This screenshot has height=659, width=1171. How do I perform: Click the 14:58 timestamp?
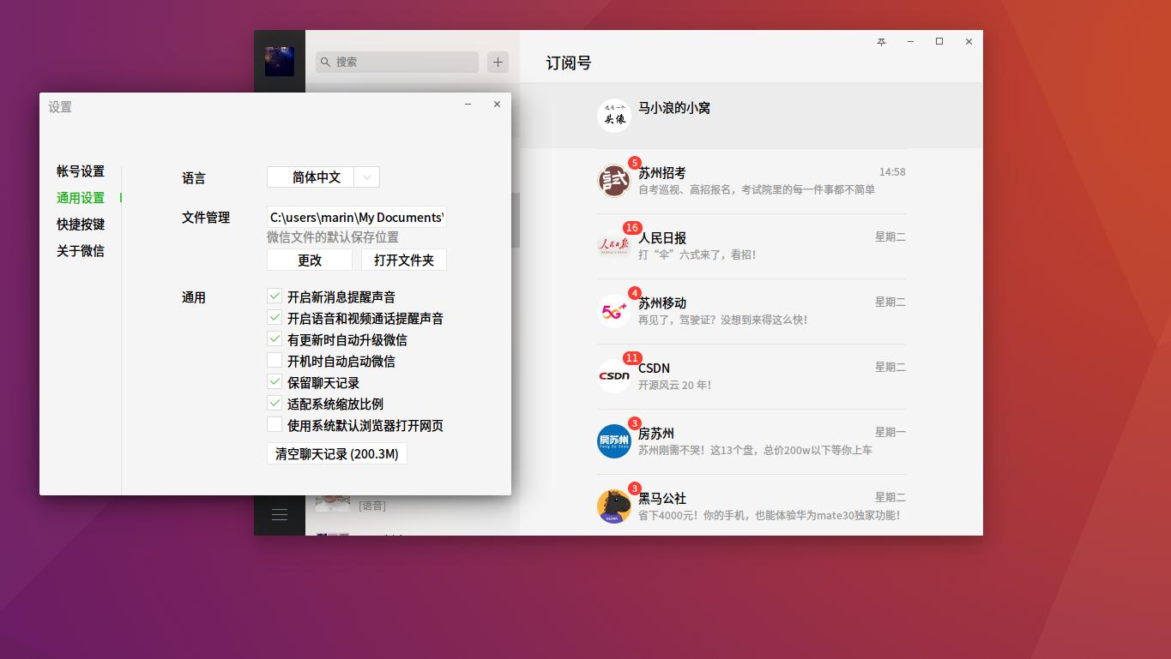892,172
